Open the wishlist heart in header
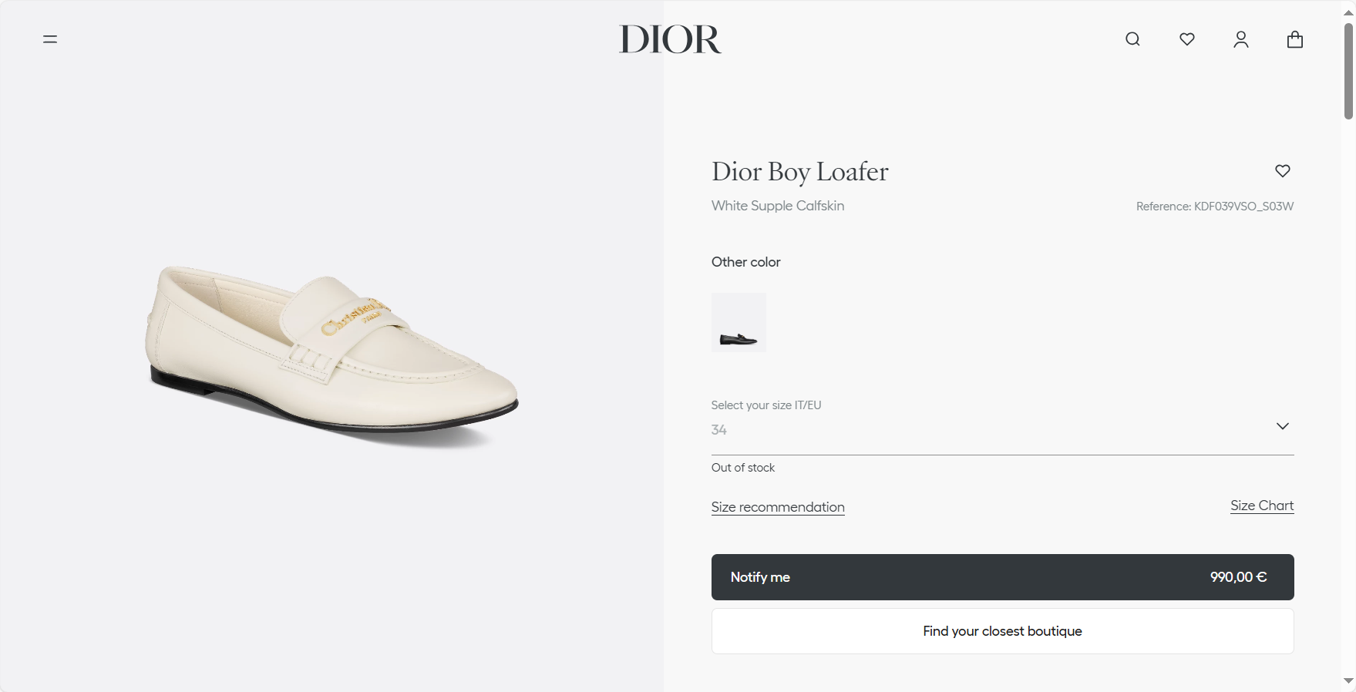This screenshot has height=692, width=1356. click(x=1187, y=39)
